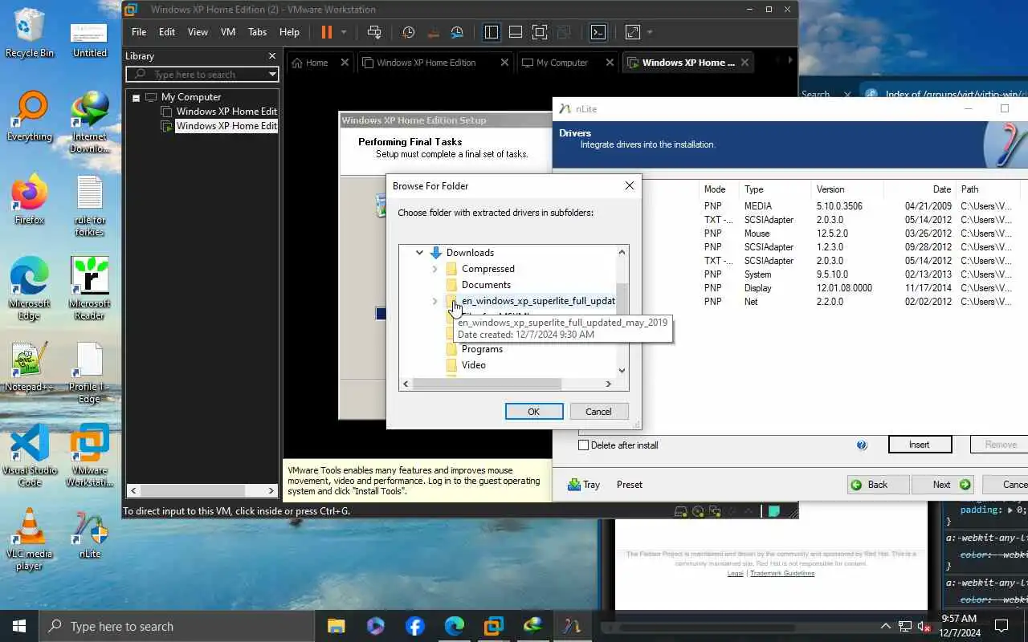Revert VM to snapshot icon
1028x642 pixels.
coord(433,32)
